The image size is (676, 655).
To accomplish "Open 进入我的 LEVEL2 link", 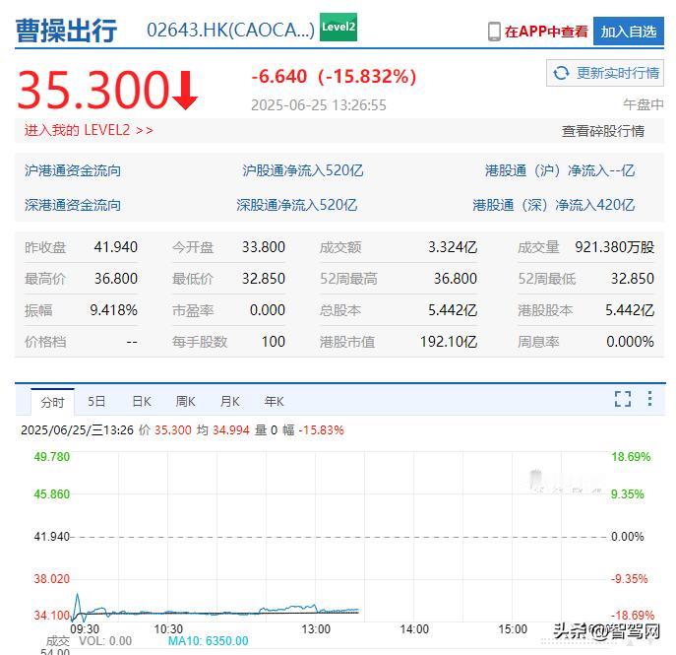I will (89, 130).
